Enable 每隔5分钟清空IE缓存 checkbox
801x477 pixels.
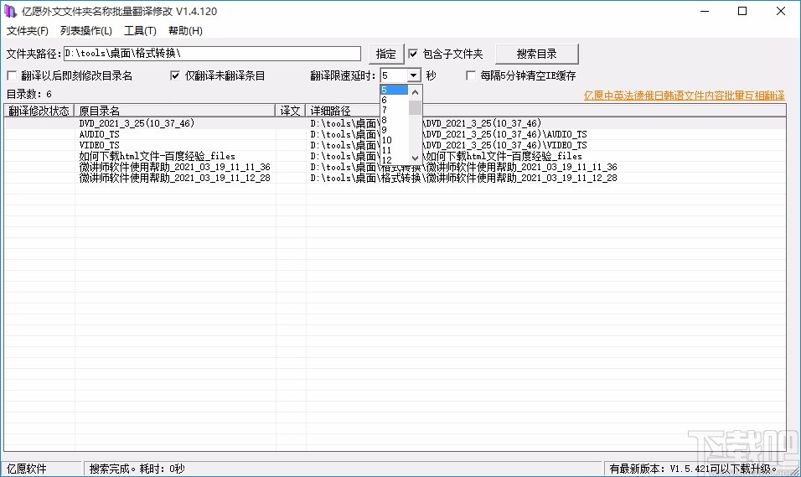pyautogui.click(x=471, y=75)
